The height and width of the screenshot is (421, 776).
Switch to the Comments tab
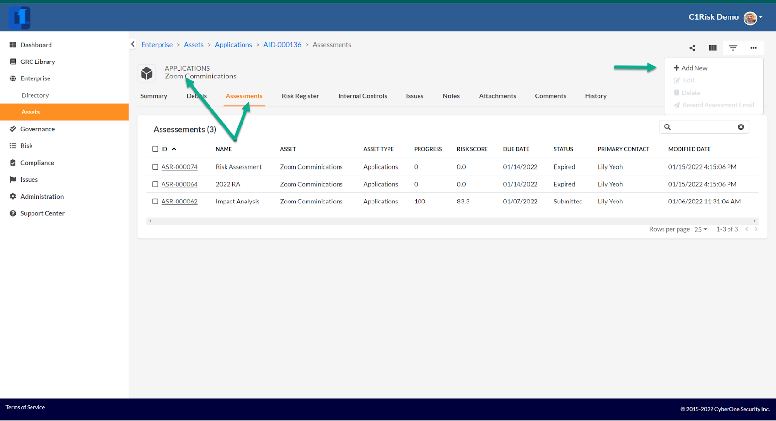(550, 96)
